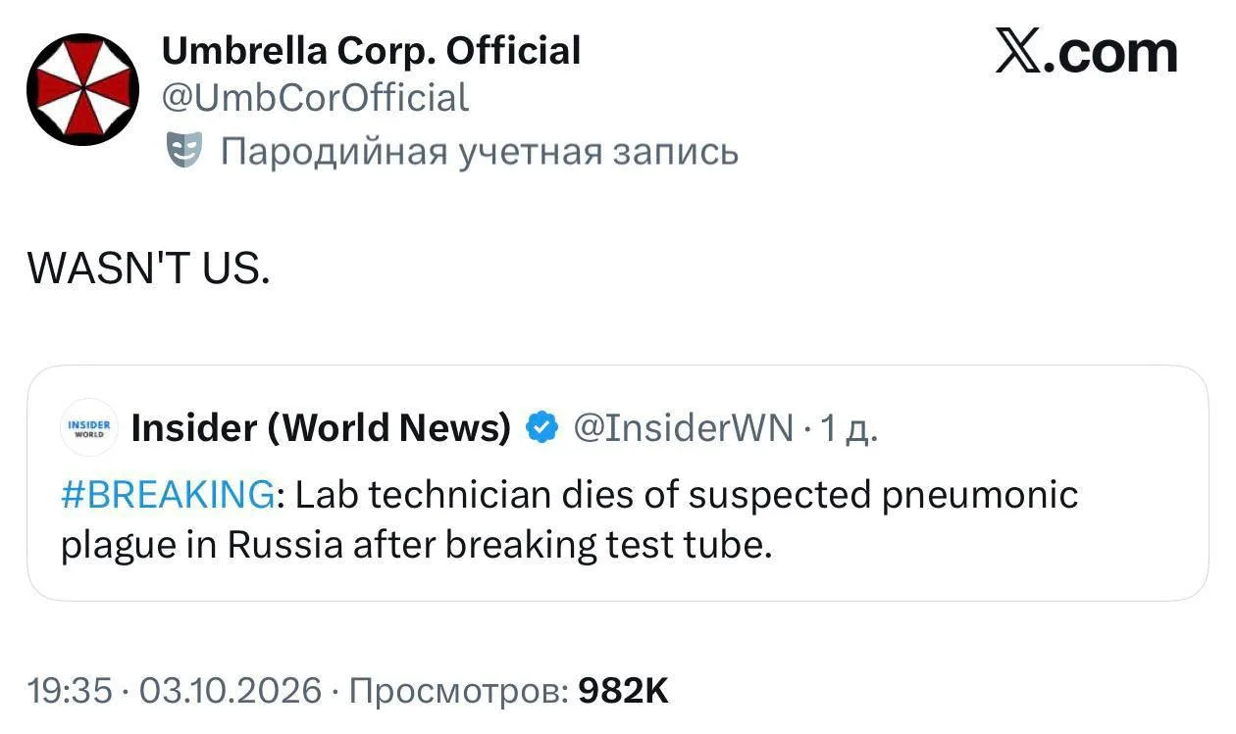Open the Insider World small avatar logo

(89, 427)
